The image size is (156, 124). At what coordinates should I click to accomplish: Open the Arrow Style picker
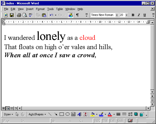(130, 114)
